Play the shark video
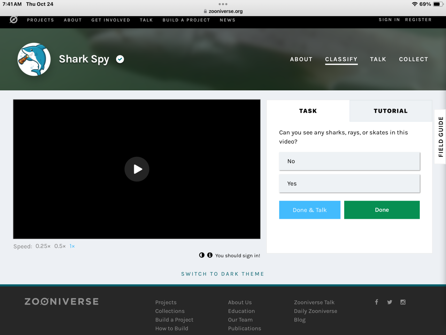The width and height of the screenshot is (446, 335). (x=137, y=169)
